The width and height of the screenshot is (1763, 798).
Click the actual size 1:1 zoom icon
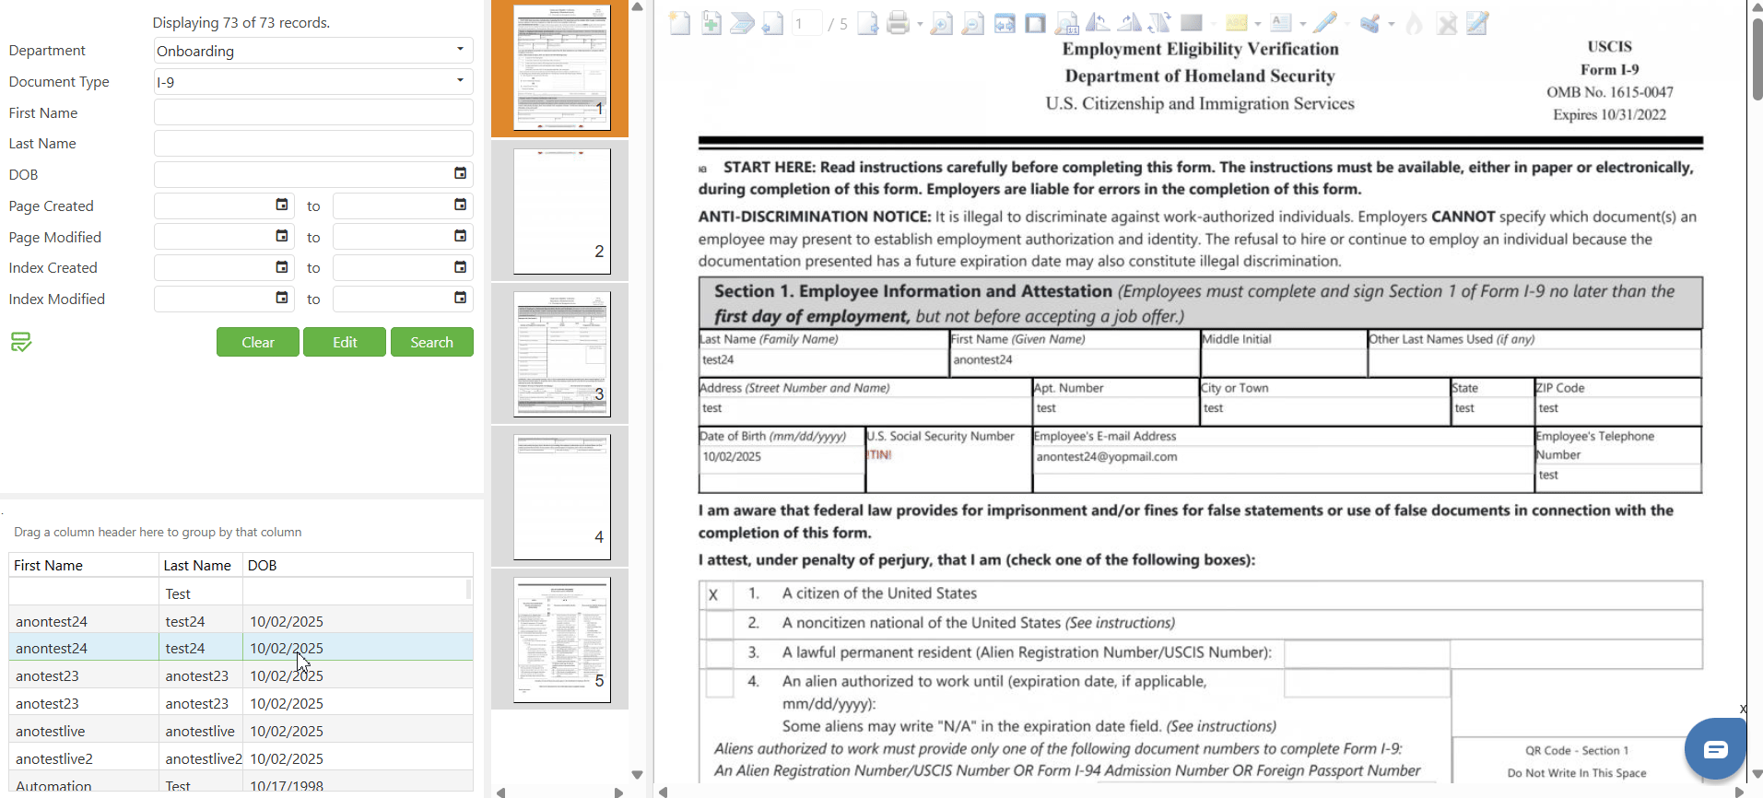tap(1066, 24)
